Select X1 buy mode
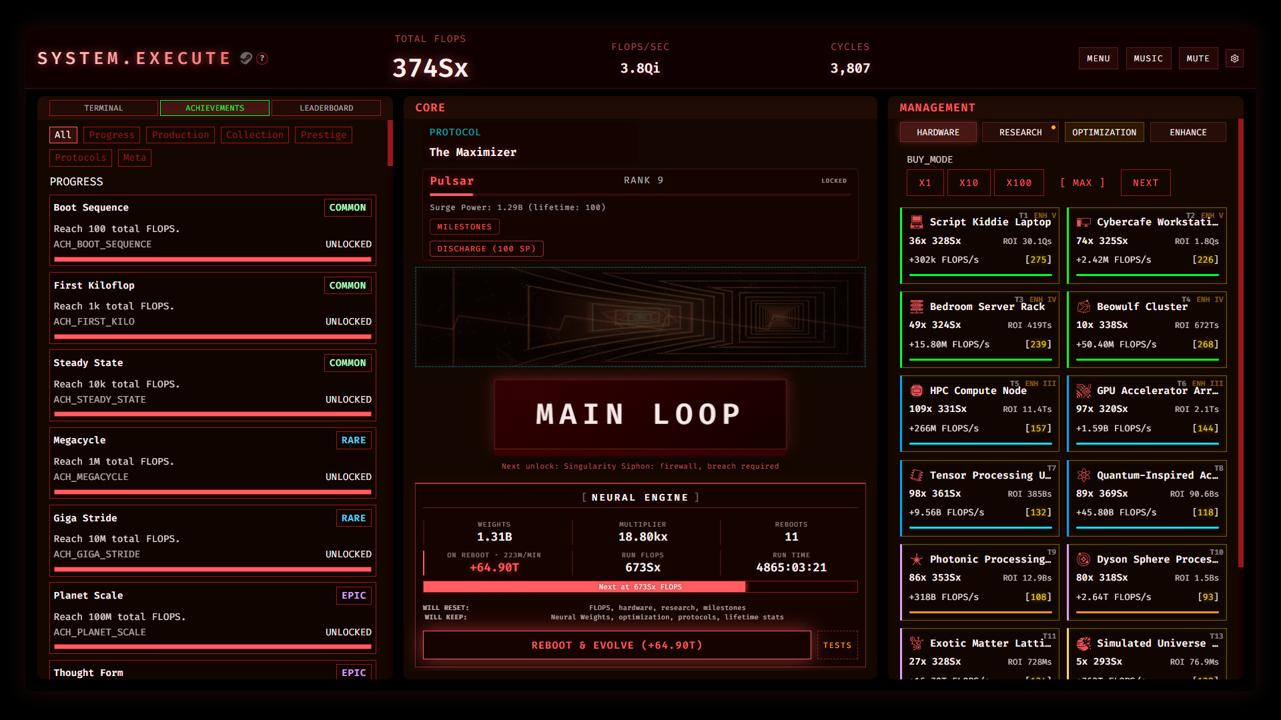This screenshot has height=720, width=1281. point(925,183)
